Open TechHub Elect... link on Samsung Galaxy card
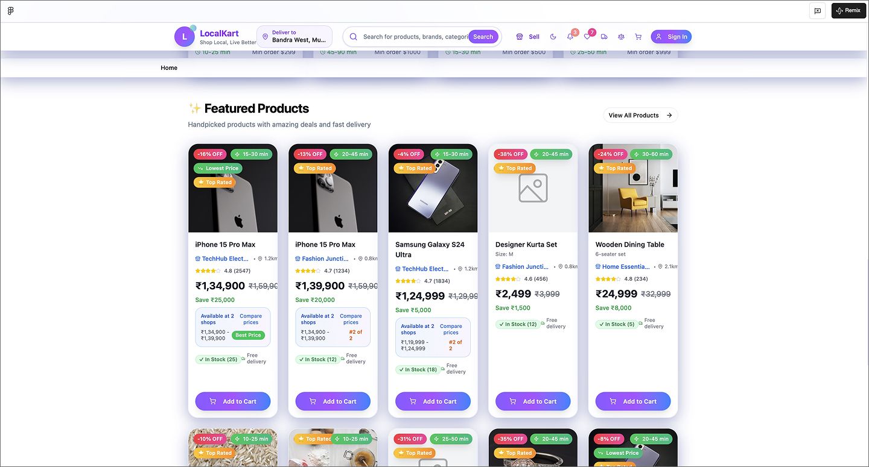Image resolution: width=869 pixels, height=467 pixels. click(x=422, y=269)
